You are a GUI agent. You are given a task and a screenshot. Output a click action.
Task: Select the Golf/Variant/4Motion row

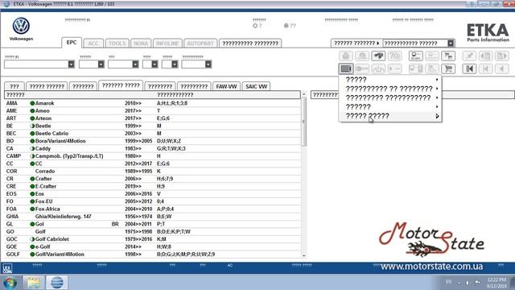[x=152, y=255]
